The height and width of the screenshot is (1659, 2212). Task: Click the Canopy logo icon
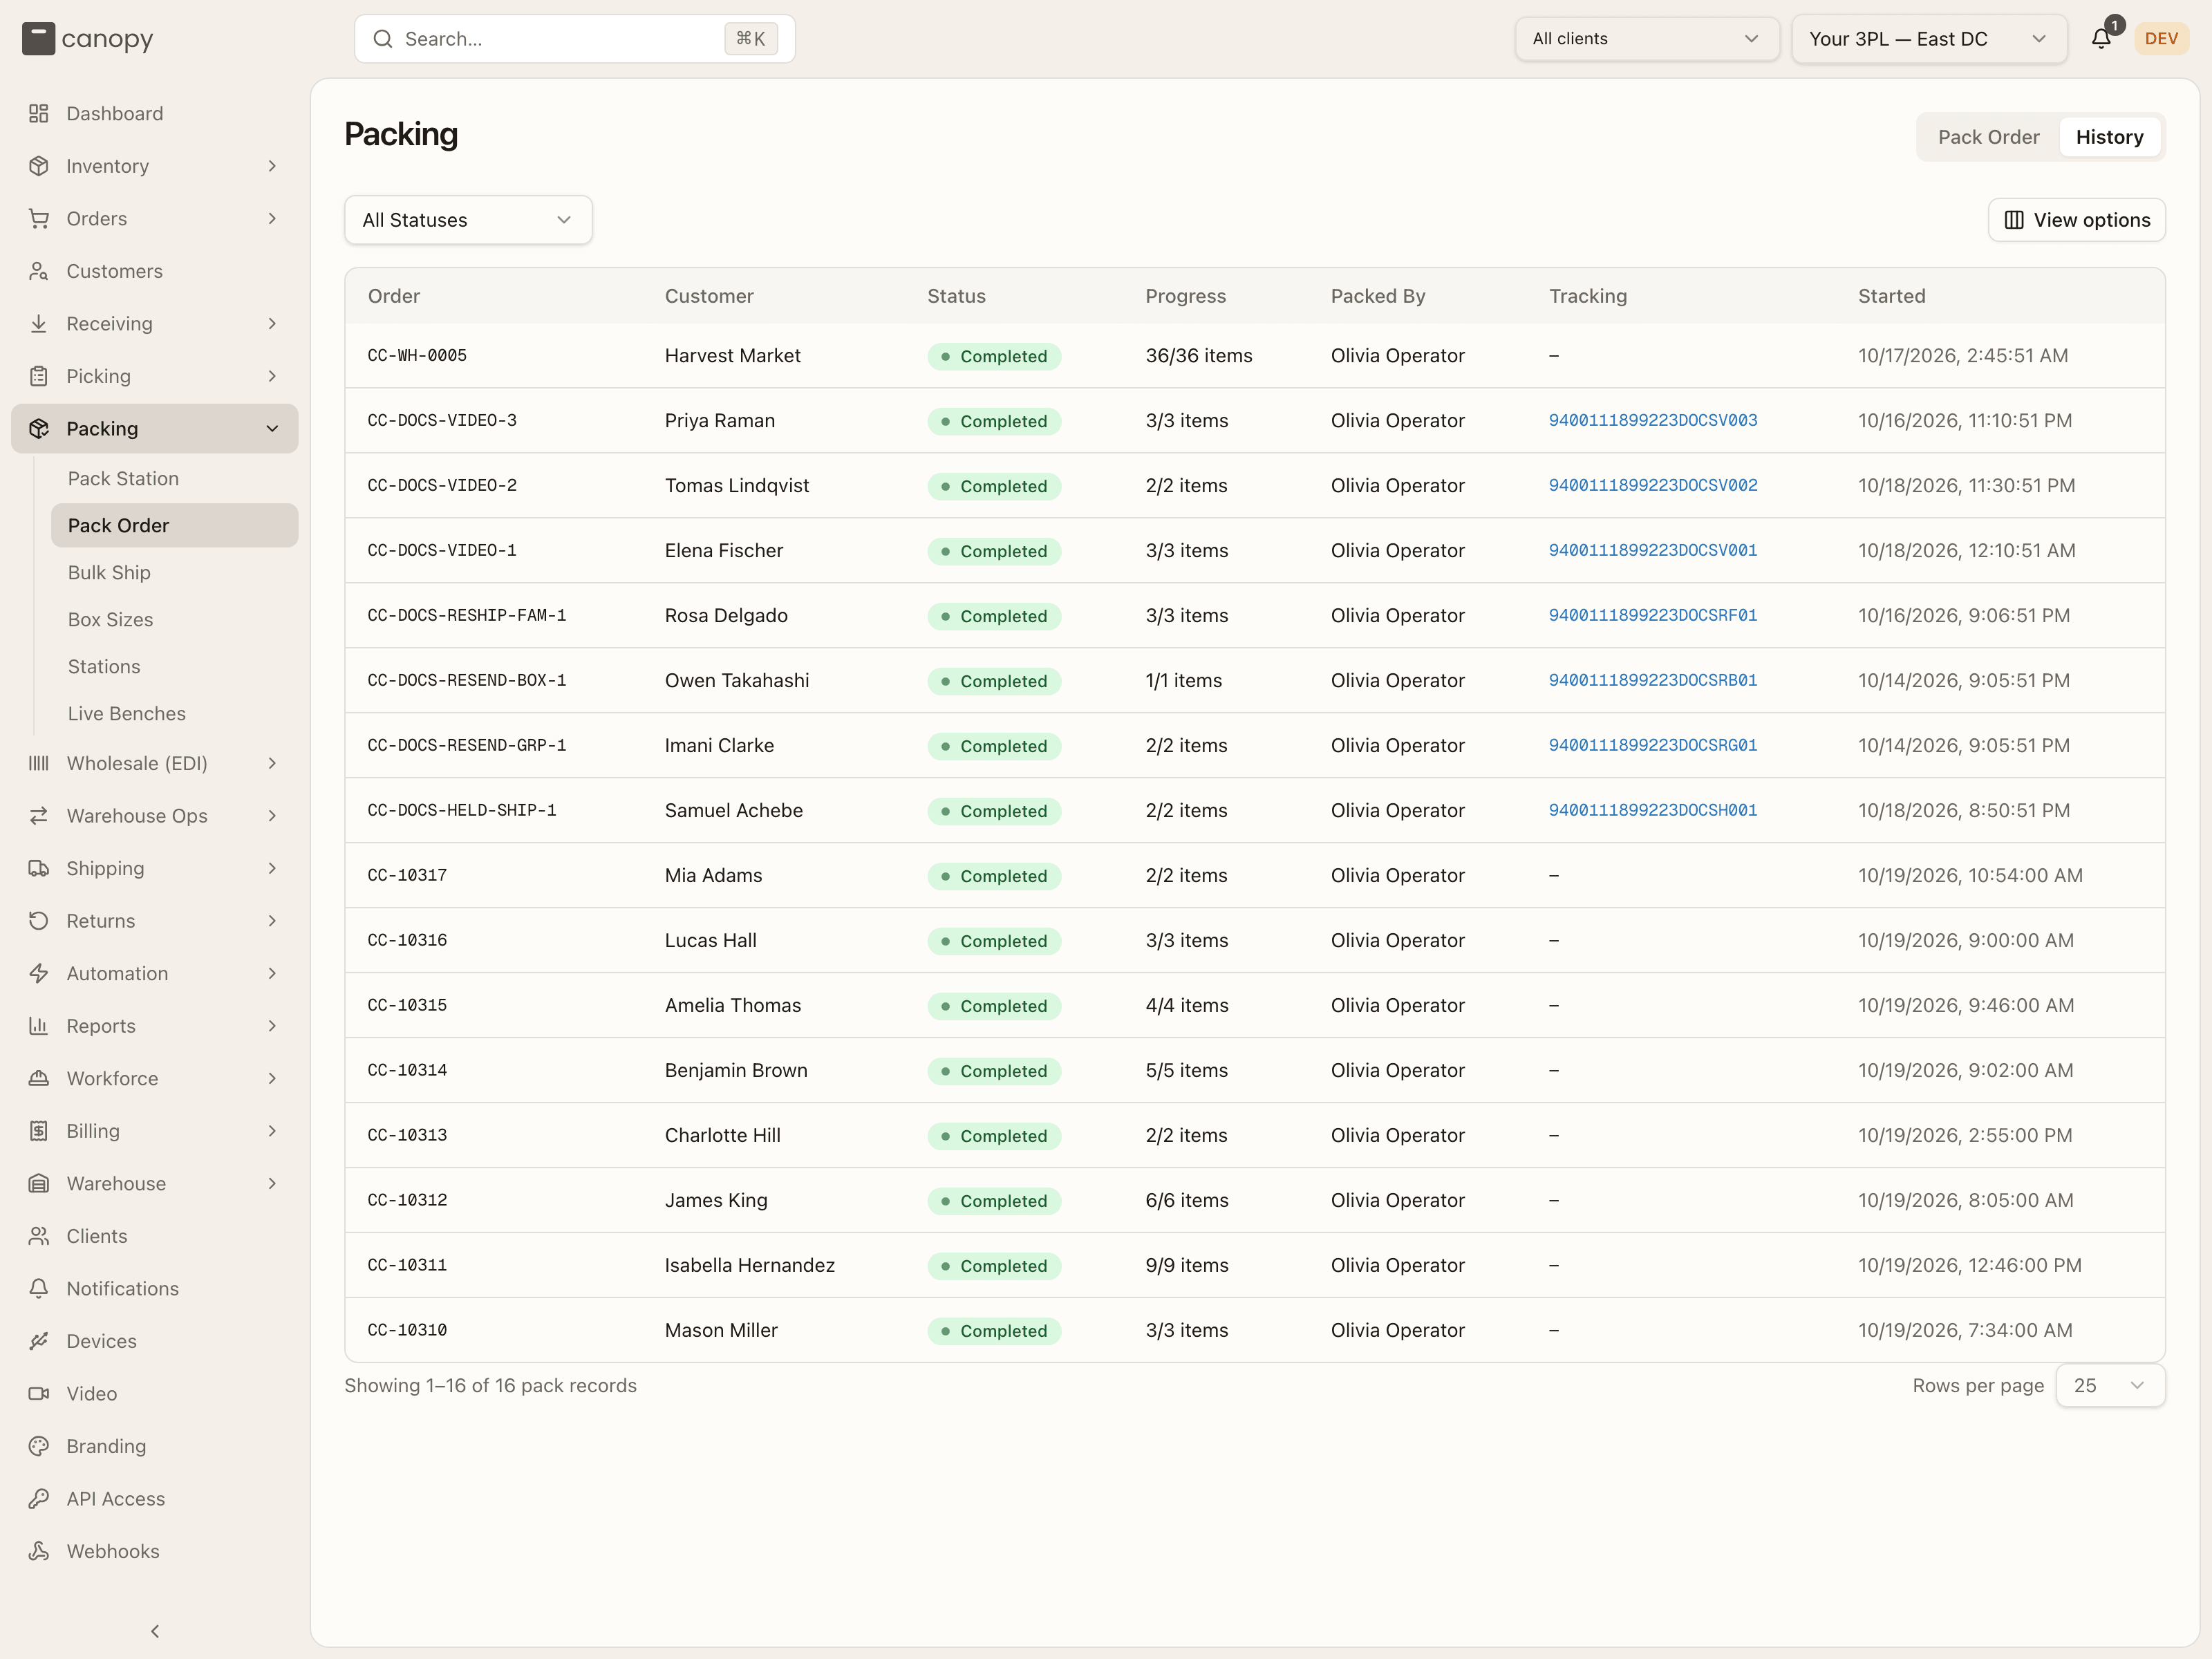[38, 39]
